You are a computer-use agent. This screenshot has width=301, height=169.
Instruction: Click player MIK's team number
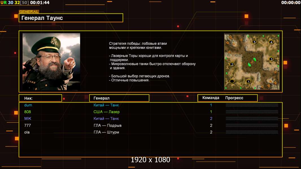(211, 119)
